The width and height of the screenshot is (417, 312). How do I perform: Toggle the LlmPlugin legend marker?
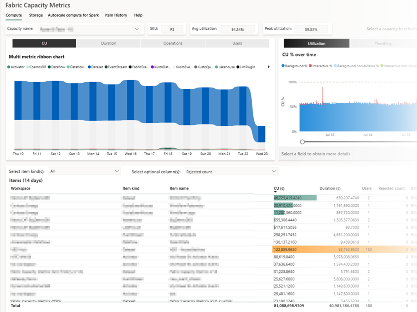238,67
